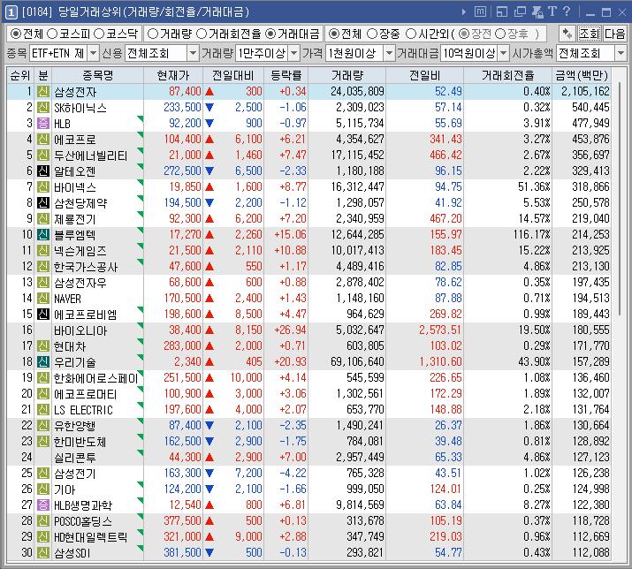632x569 pixels.
Task: Click the teal 신 badge on 블루엠텍 row
Action: 43,234
